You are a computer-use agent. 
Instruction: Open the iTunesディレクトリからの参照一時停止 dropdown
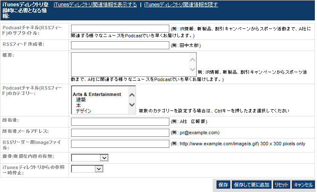[x=87, y=169]
